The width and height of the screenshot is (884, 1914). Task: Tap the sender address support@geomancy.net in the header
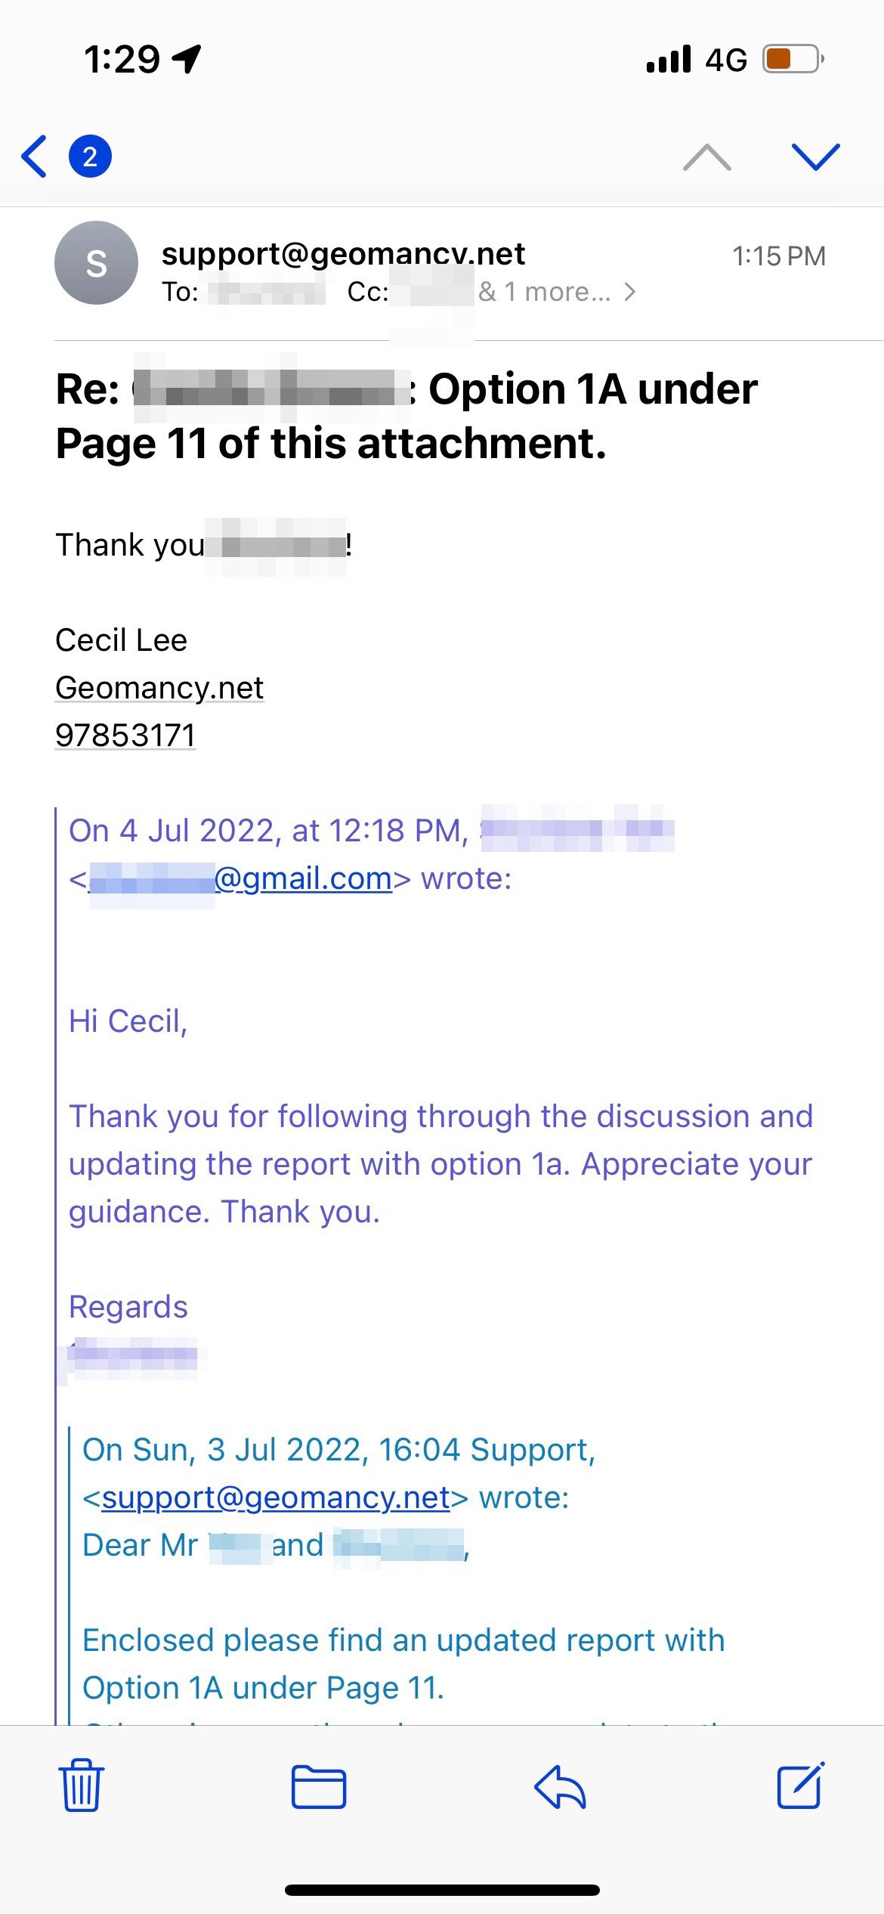[x=343, y=254]
